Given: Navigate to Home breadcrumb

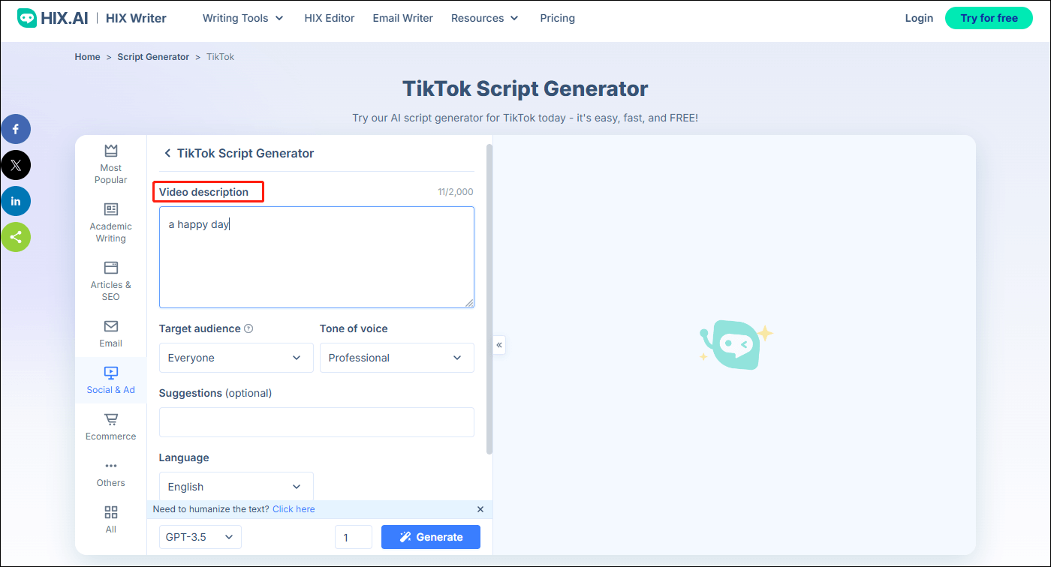Looking at the screenshot, I should (x=87, y=57).
